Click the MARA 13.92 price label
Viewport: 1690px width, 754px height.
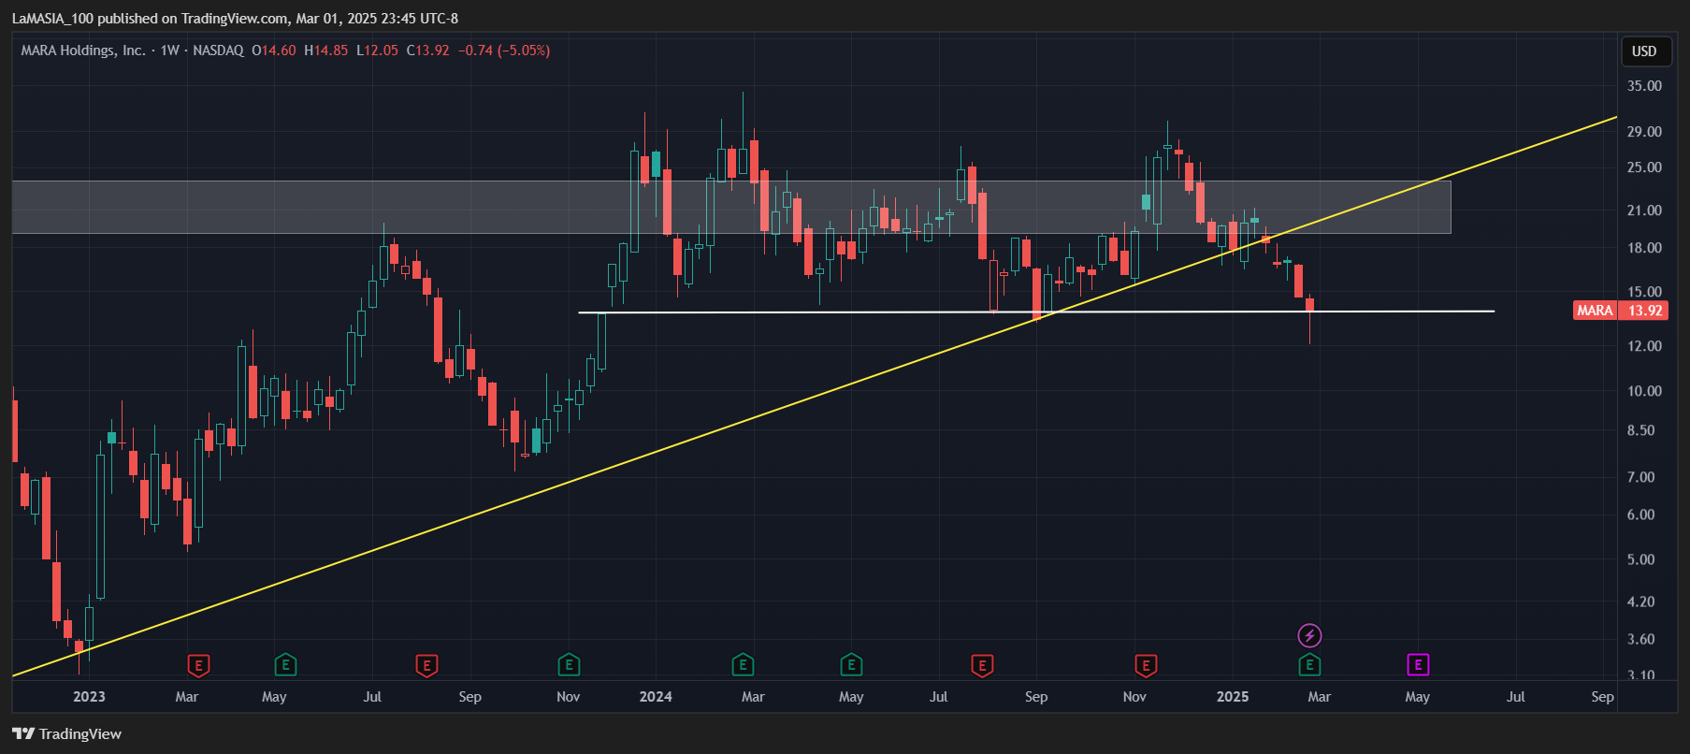click(x=1620, y=311)
